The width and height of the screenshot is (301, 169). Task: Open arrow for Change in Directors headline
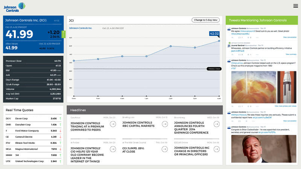click(217, 149)
